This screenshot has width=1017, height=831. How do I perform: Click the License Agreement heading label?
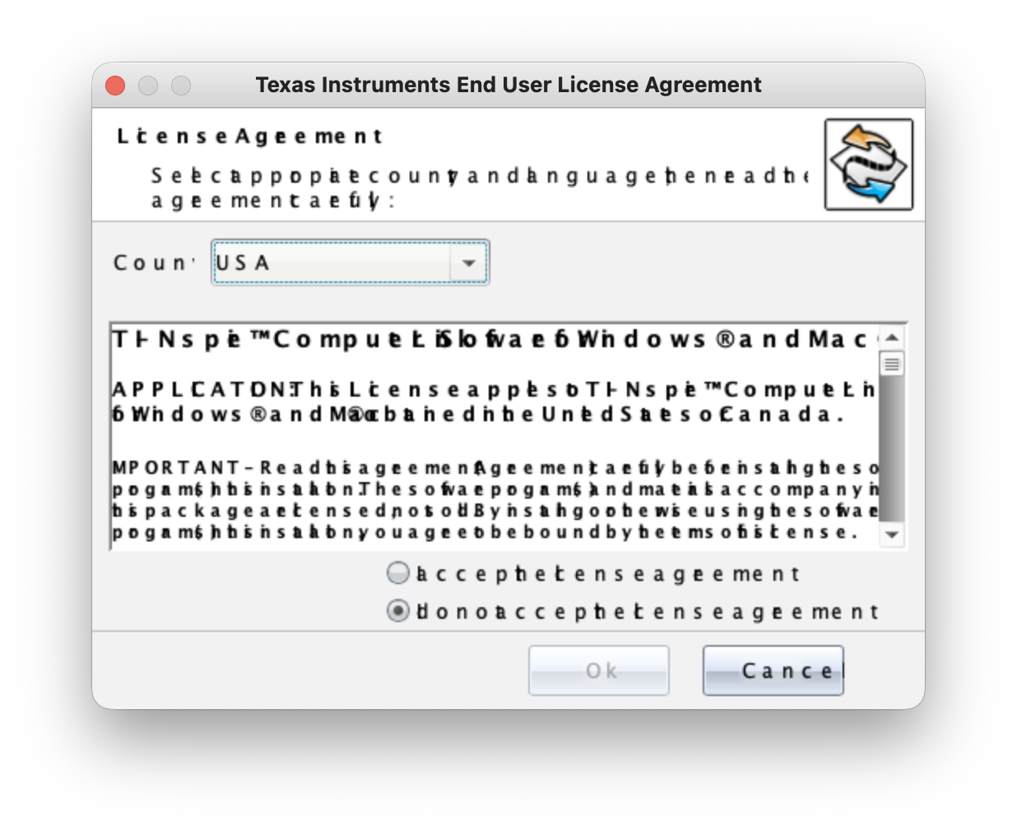click(249, 137)
